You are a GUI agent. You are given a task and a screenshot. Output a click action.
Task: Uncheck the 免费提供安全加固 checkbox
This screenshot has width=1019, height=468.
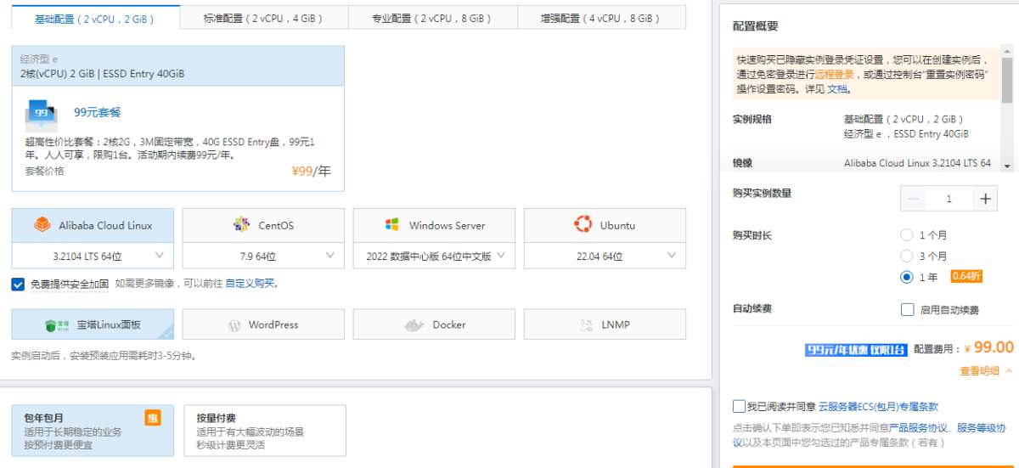18,284
